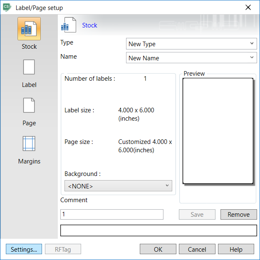The height and width of the screenshot is (260, 260).
Task: Switch to the Page setup section
Action: pyautogui.click(x=29, y=106)
